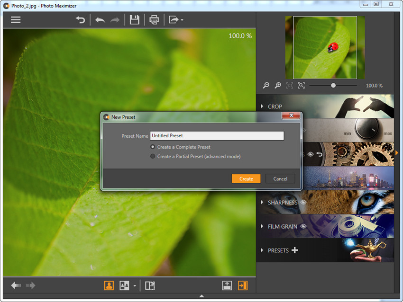Toggle split before/after view icon

(150, 285)
